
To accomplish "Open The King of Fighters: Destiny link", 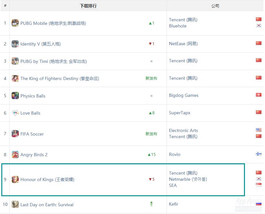I will point(60,78).
